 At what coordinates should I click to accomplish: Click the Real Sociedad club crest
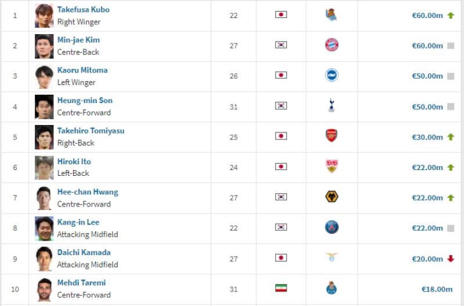click(331, 15)
